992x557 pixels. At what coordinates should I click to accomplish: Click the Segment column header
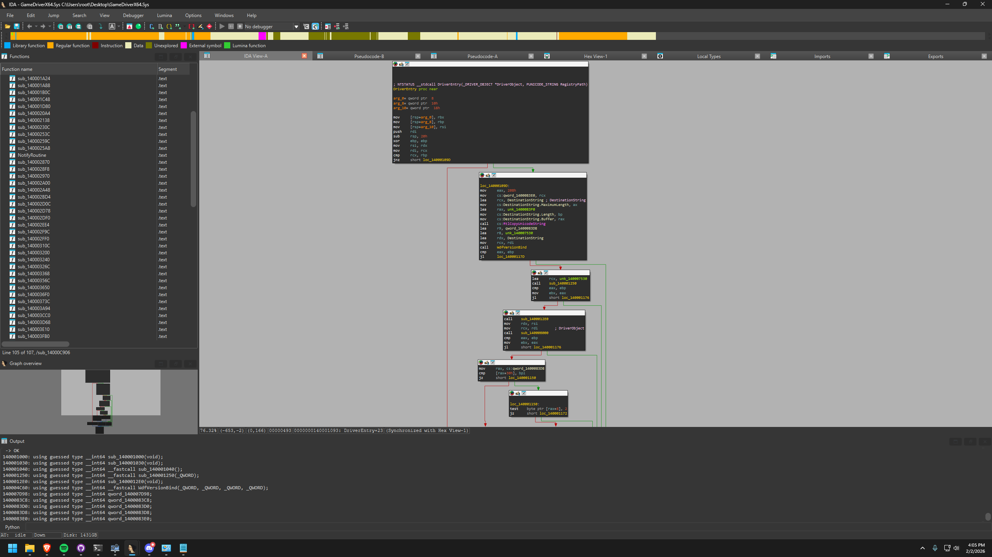tap(167, 69)
